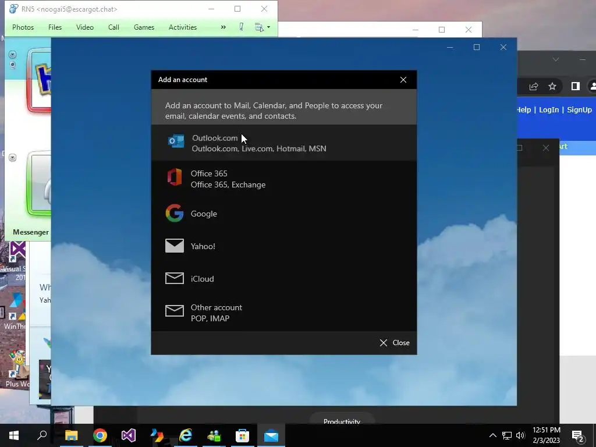Open Internet Explorer from taskbar
Image resolution: width=596 pixels, height=447 pixels.
click(x=186, y=435)
